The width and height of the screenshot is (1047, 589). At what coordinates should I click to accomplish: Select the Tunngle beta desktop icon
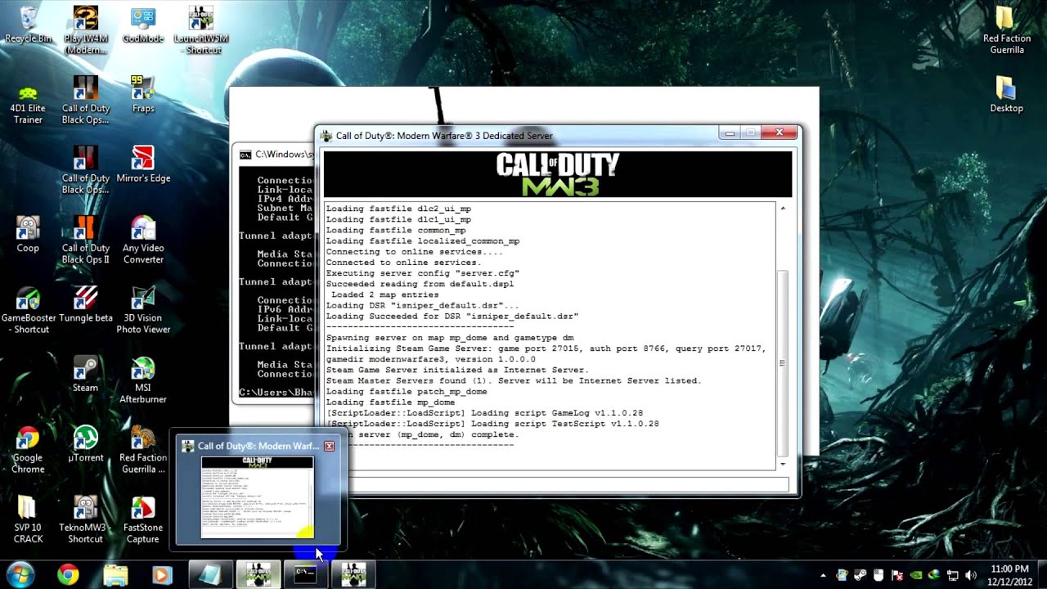(x=86, y=304)
